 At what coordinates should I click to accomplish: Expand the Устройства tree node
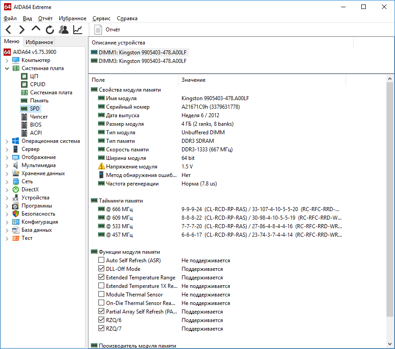tap(7, 198)
